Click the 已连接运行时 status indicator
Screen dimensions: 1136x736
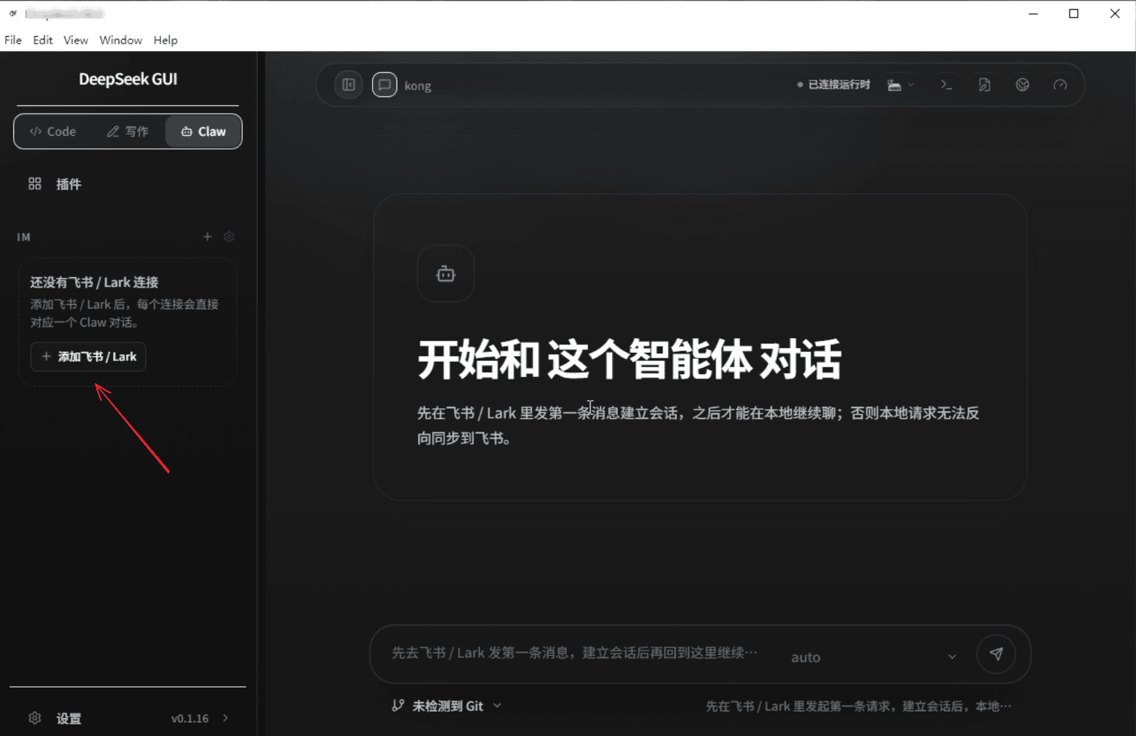[x=834, y=85]
